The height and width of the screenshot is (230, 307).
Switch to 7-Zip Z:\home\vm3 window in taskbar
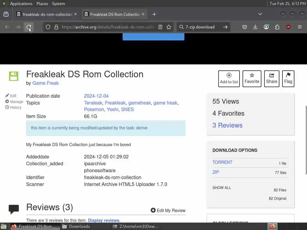(x=136, y=226)
